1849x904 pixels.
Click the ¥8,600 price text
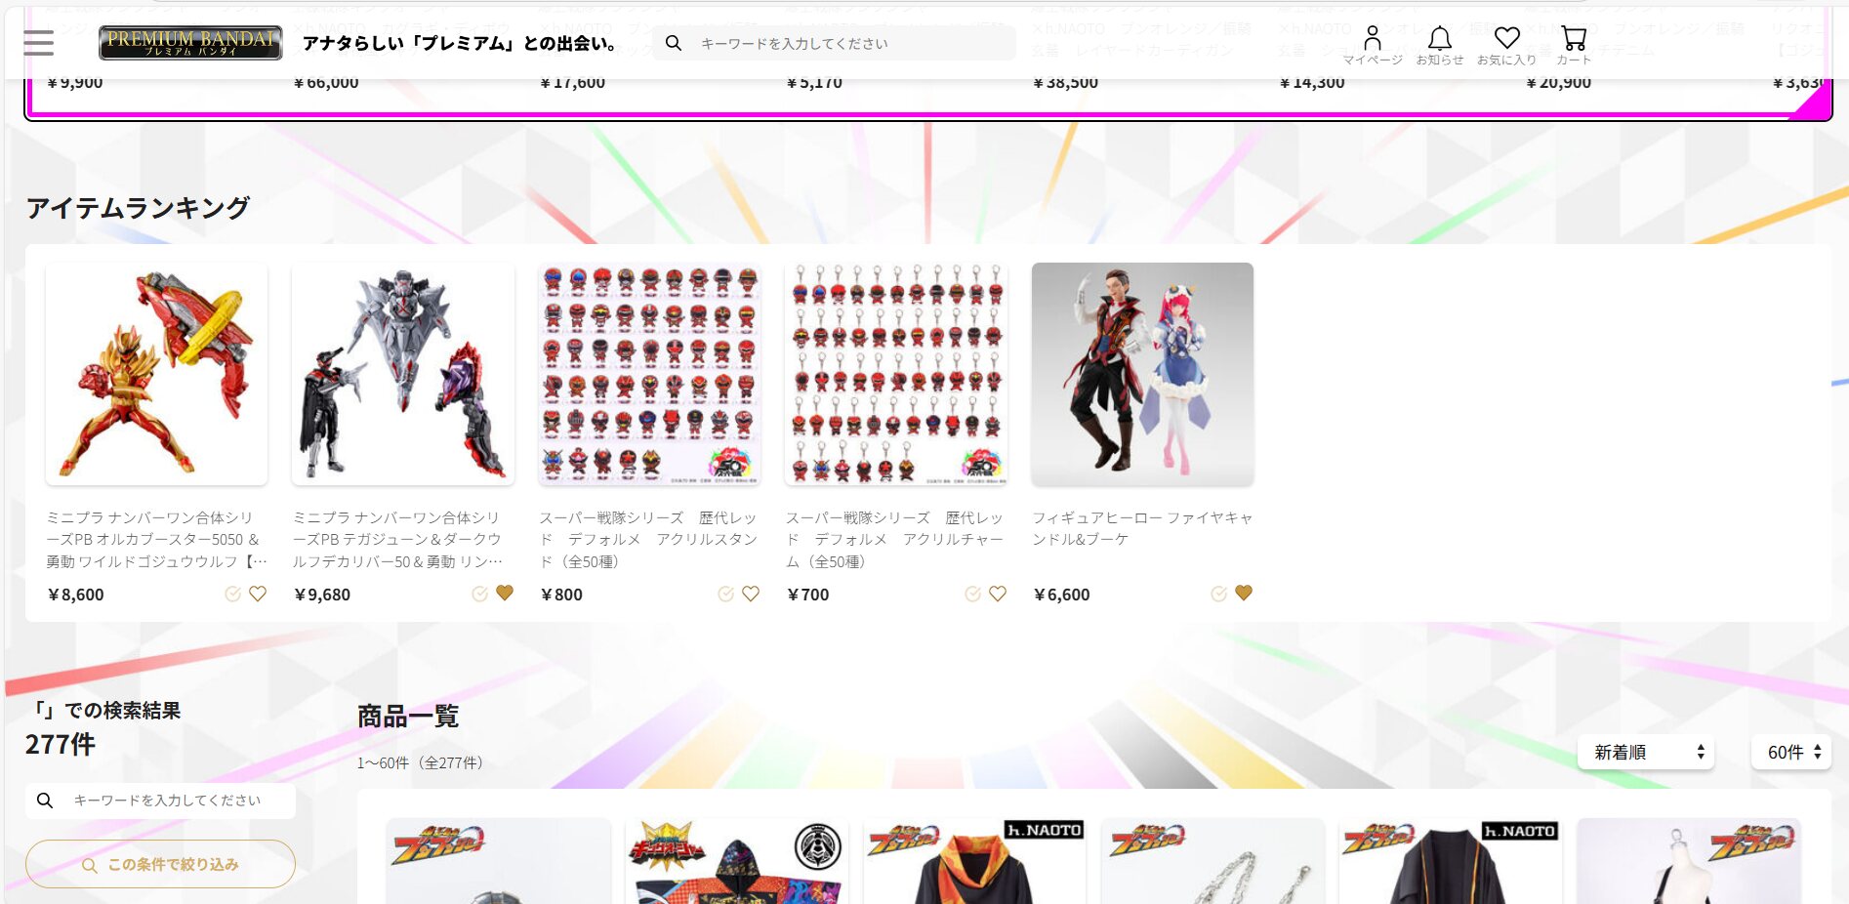(x=76, y=595)
